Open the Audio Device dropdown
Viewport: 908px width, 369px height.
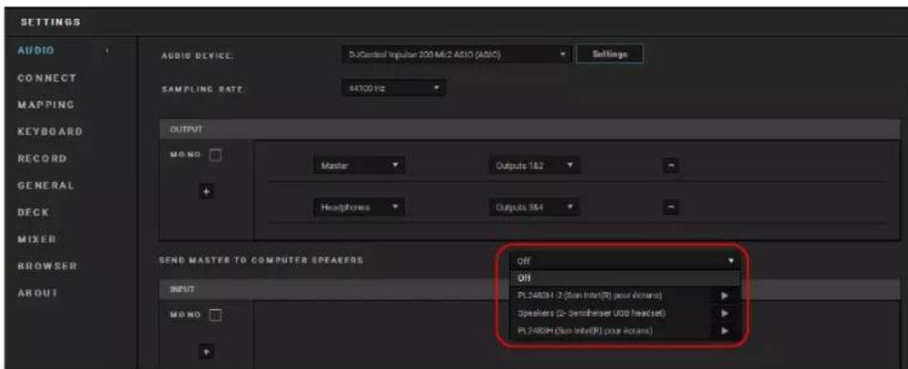coord(457,54)
